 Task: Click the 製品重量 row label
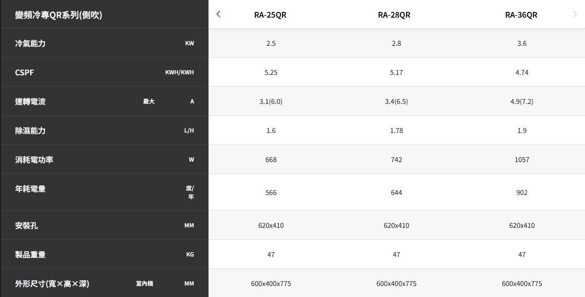(31, 255)
